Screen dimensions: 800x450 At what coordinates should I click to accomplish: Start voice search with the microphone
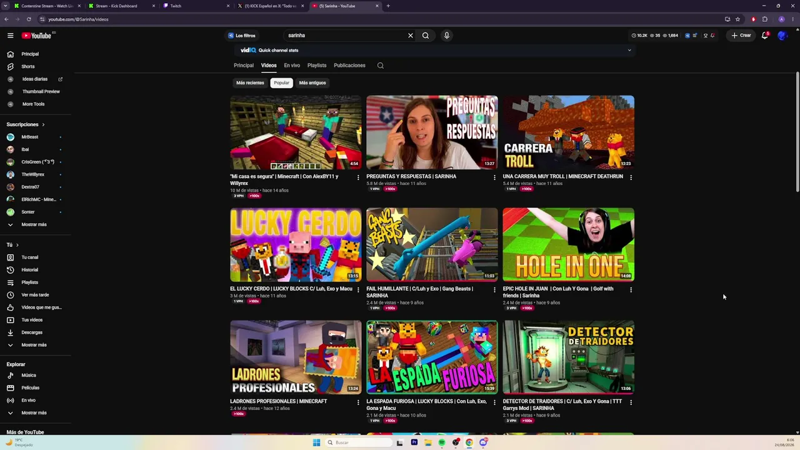(446, 36)
